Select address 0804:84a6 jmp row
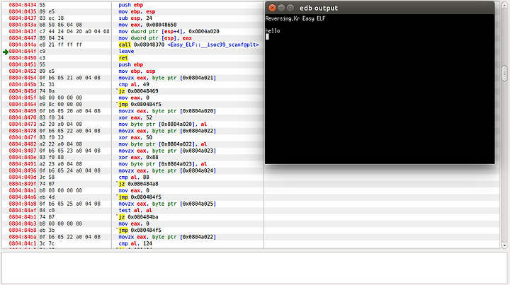510x285 pixels. pyautogui.click(x=23, y=197)
